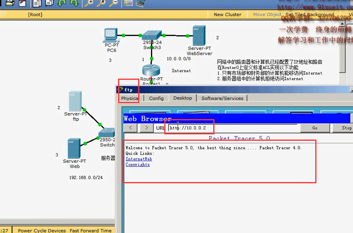Click the Copy toolbar icon

pyautogui.click(x=37, y=3)
